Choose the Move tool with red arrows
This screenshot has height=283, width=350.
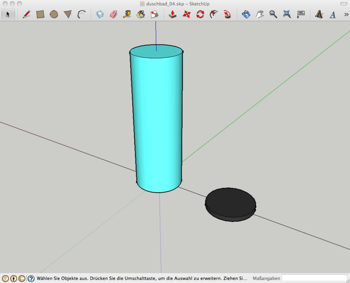click(186, 14)
